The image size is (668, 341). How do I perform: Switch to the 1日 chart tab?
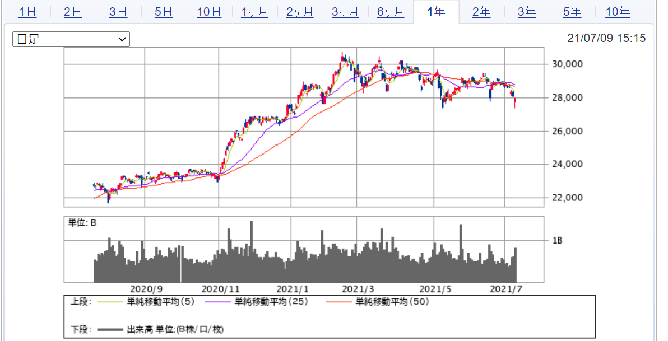click(27, 12)
